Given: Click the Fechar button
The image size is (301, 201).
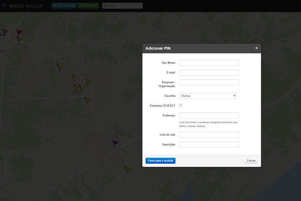Looking at the screenshot, I should click(x=251, y=161).
